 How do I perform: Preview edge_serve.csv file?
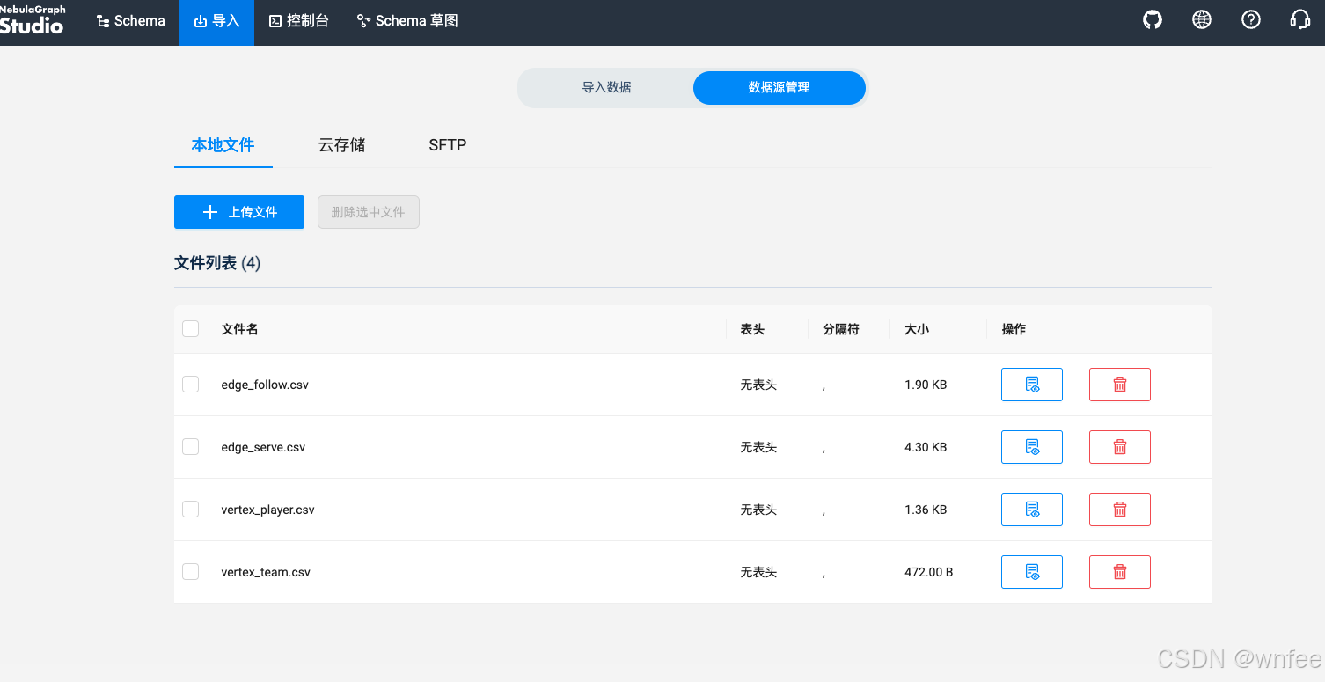[x=1032, y=447]
